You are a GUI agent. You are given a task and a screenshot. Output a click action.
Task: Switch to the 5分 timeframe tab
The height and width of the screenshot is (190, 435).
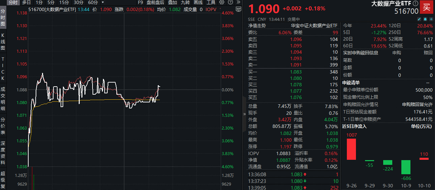pyautogui.click(x=51, y=2)
